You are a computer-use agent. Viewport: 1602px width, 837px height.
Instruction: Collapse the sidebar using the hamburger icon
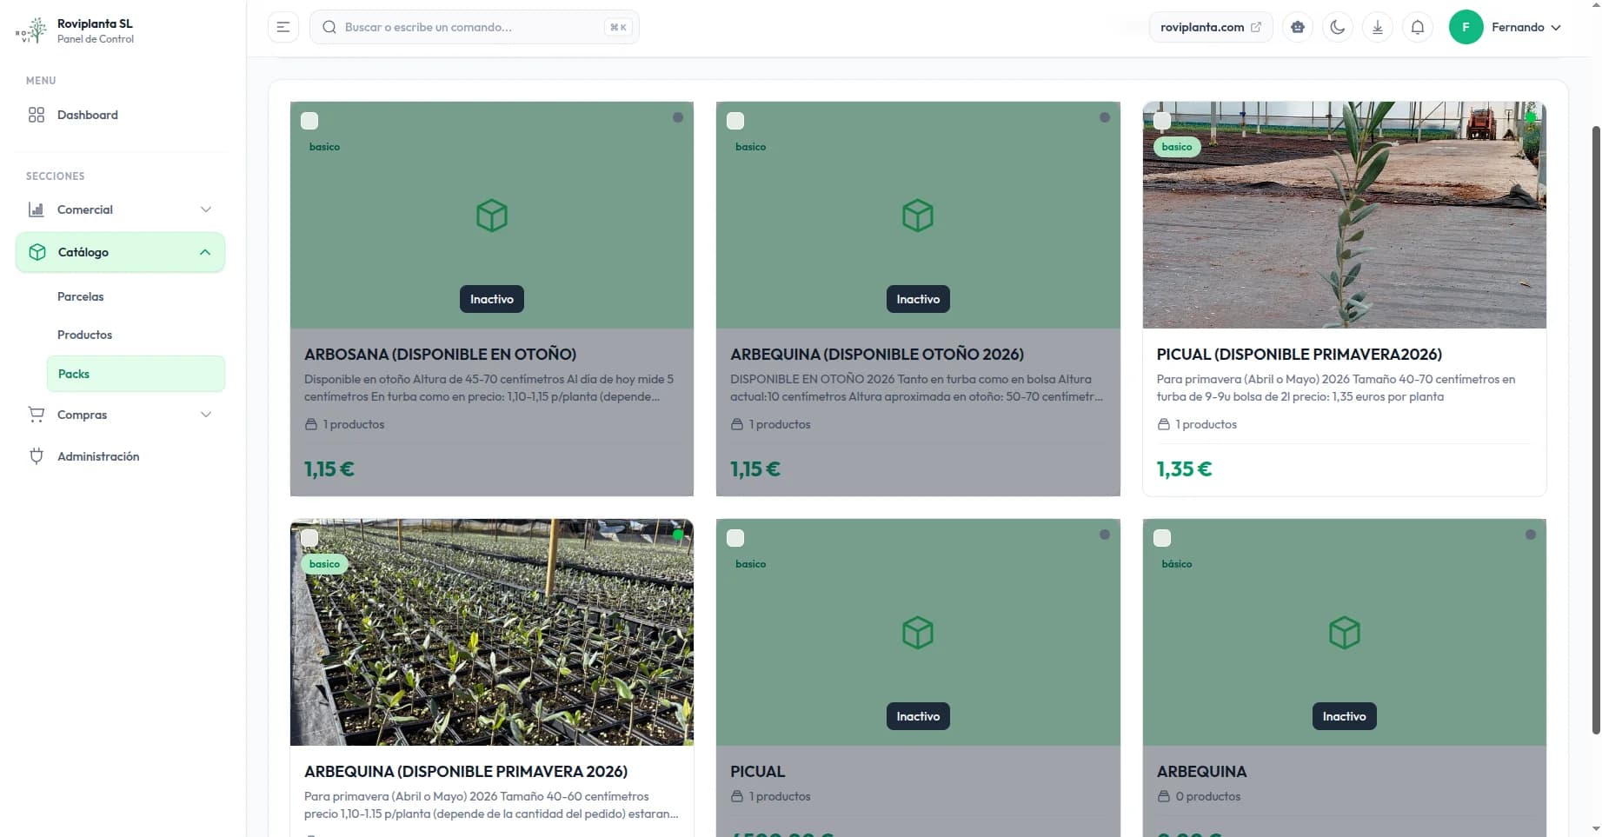(282, 27)
